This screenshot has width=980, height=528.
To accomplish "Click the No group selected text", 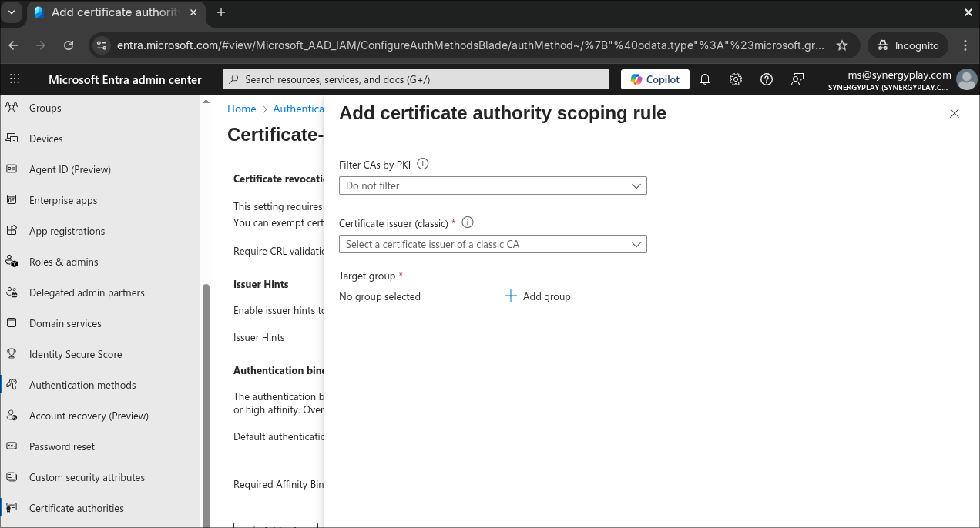I will point(380,296).
